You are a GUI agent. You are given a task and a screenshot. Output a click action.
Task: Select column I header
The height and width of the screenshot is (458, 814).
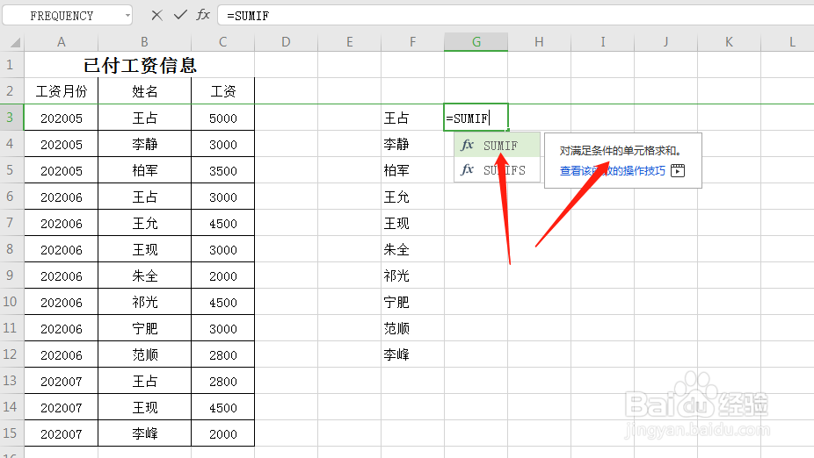(603, 42)
